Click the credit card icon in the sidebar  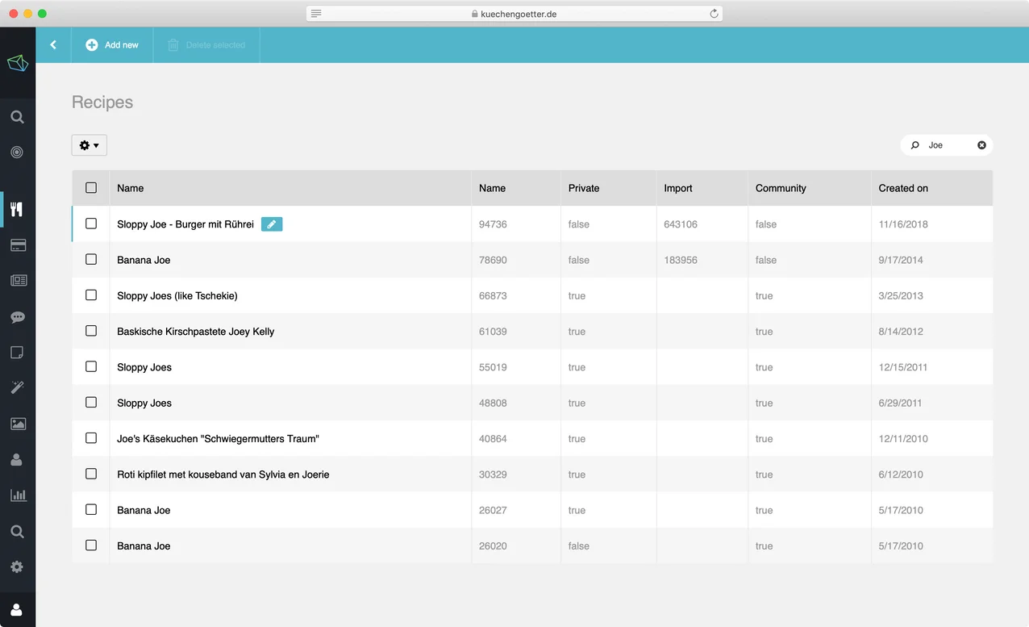[18, 245]
